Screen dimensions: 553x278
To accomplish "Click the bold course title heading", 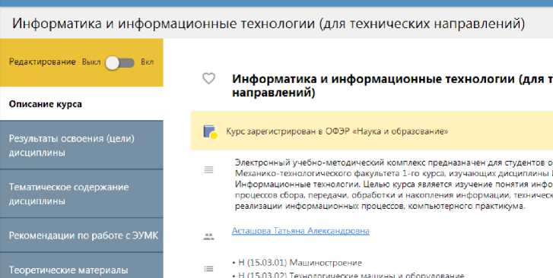I will (393, 86).
